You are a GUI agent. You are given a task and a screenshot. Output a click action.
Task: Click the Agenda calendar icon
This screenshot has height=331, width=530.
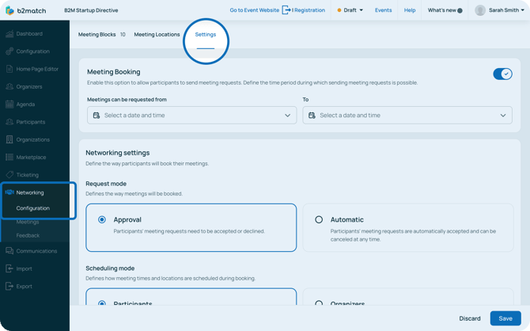(9, 104)
